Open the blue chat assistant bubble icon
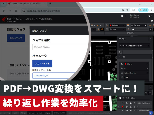 pos(151,113)
